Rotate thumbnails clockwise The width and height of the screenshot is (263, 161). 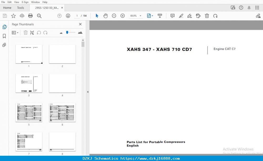[x=45, y=33]
